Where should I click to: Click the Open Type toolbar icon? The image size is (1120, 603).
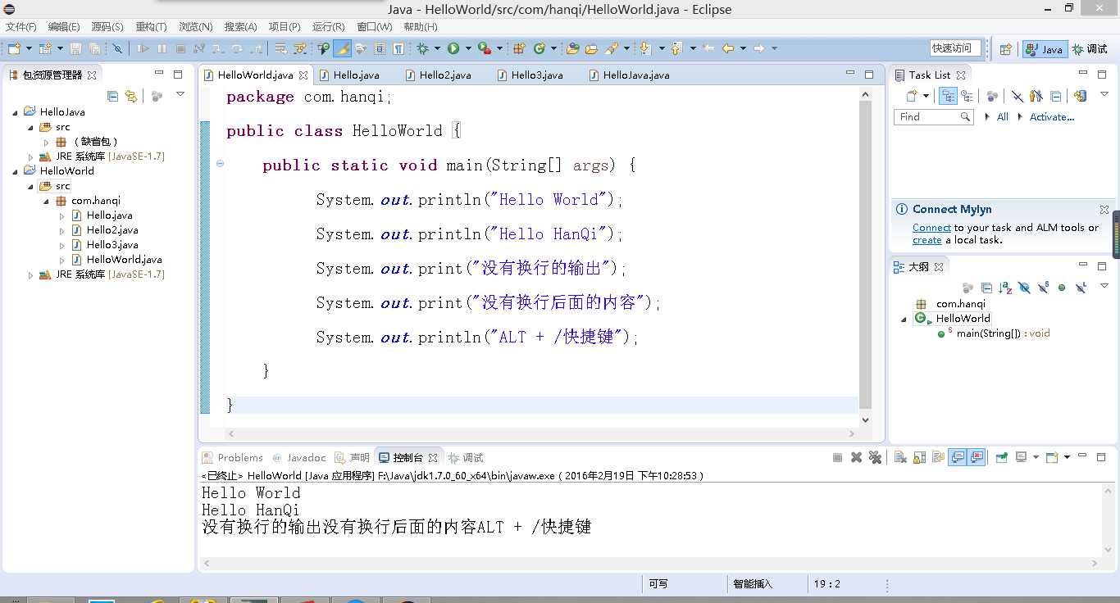point(572,48)
